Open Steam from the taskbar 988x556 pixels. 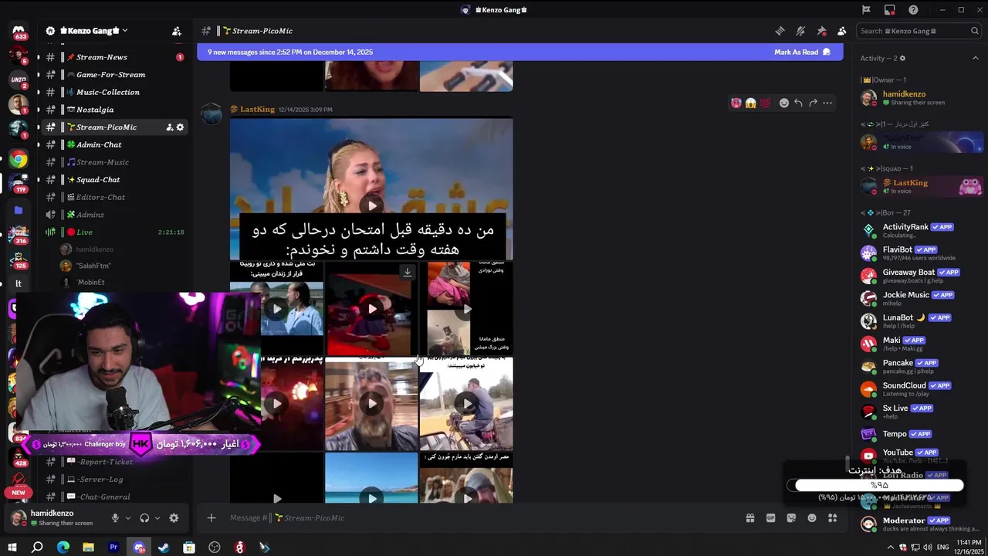tap(164, 548)
